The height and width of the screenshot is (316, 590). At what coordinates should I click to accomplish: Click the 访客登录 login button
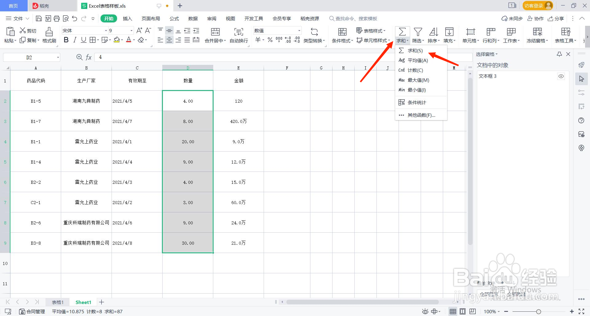(x=538, y=6)
